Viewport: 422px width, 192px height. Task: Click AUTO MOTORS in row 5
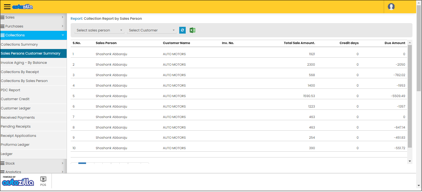(x=174, y=96)
